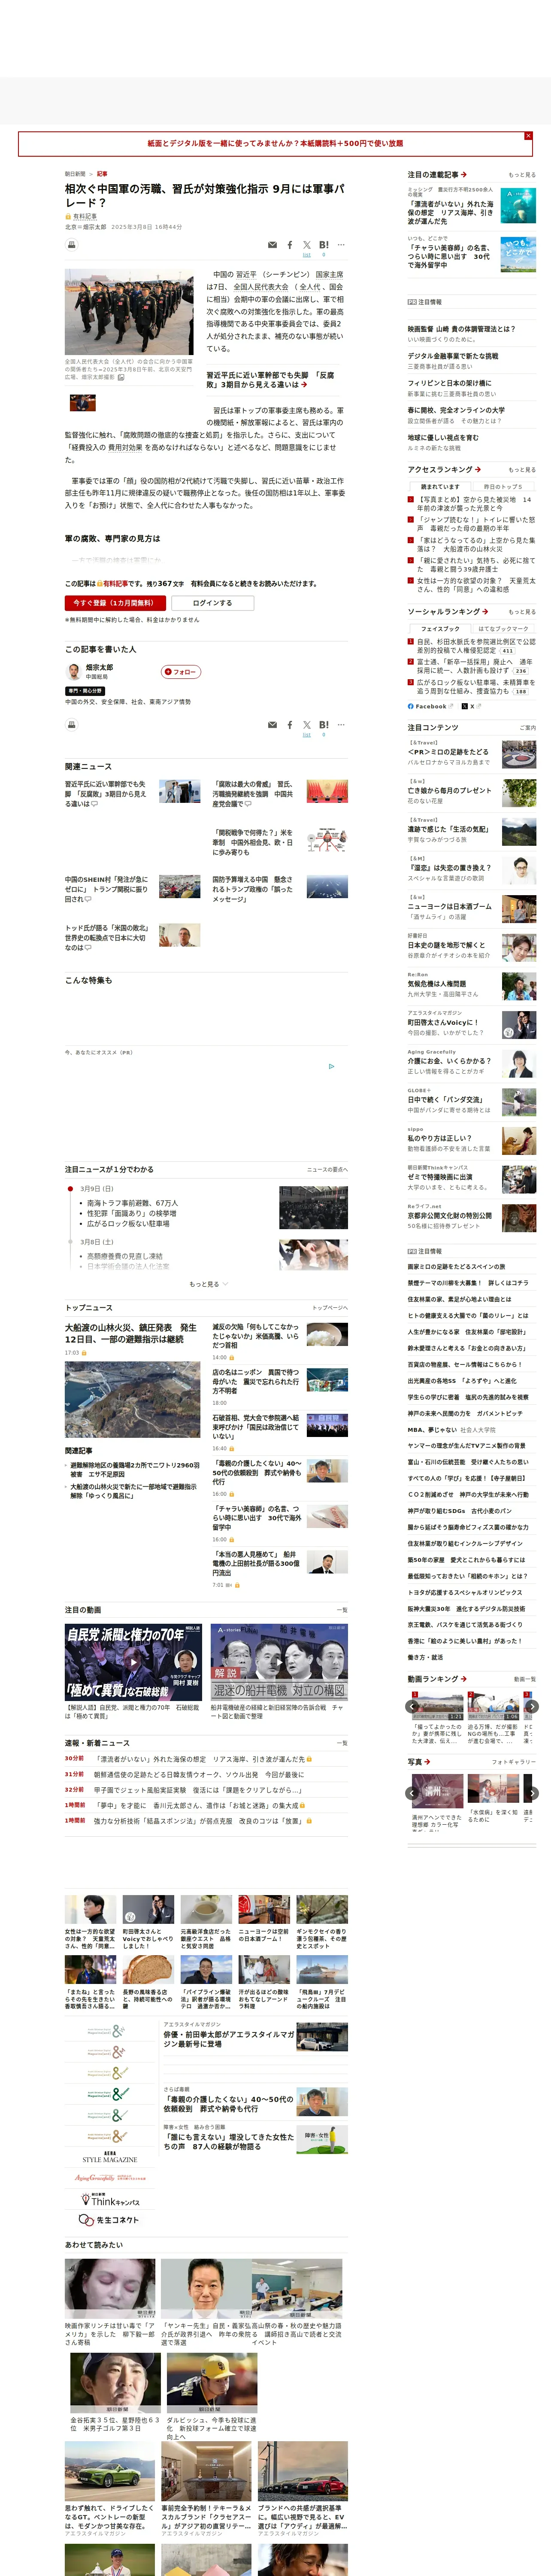Open トッド氏が語る「米国の敗北」article

[x=106, y=938]
